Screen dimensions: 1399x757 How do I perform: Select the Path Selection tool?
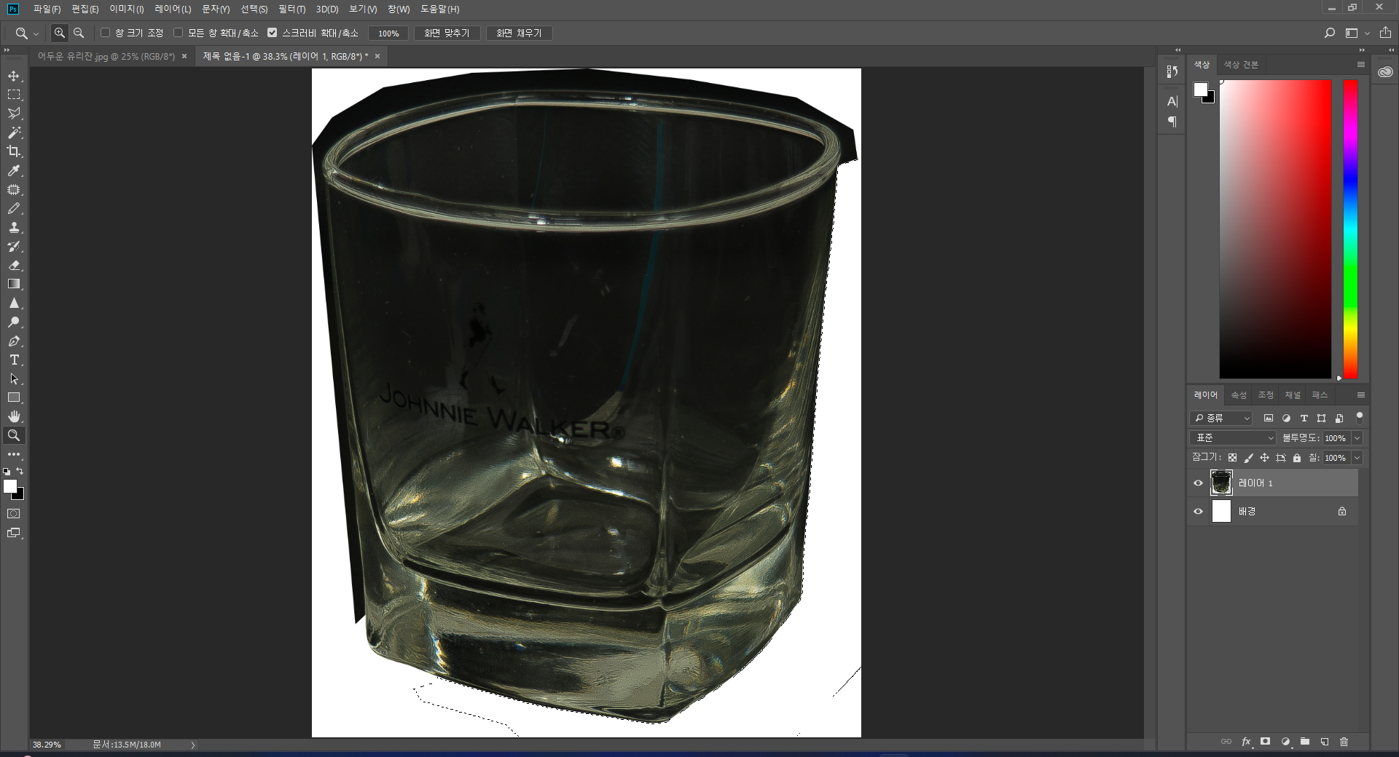[x=14, y=379]
